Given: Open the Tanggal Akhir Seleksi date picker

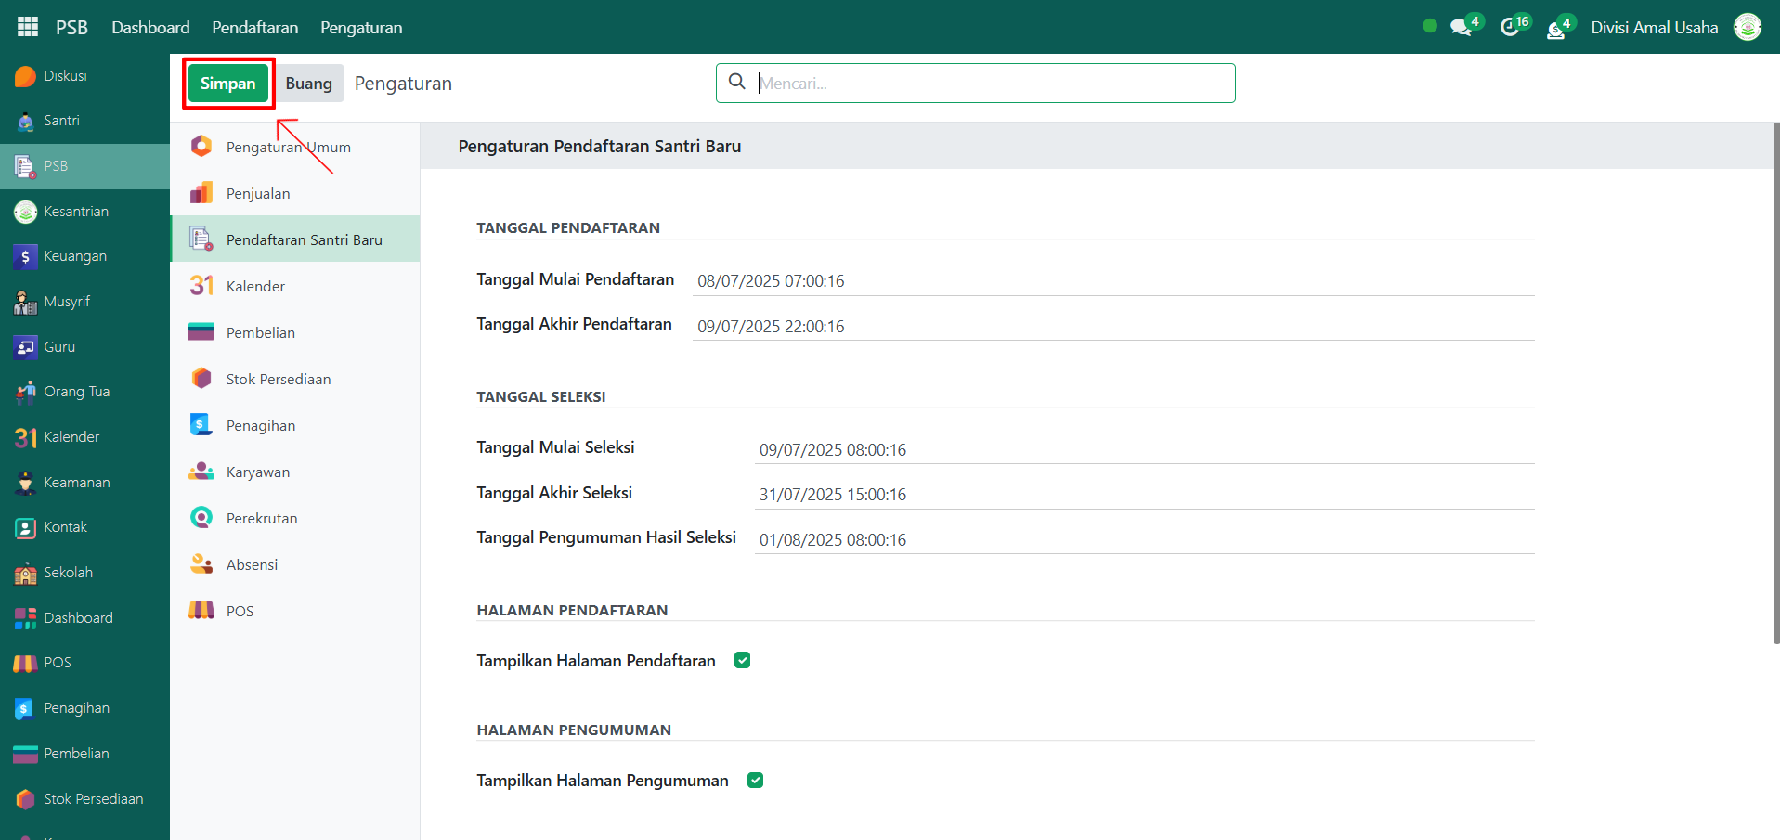Looking at the screenshot, I should (1144, 494).
